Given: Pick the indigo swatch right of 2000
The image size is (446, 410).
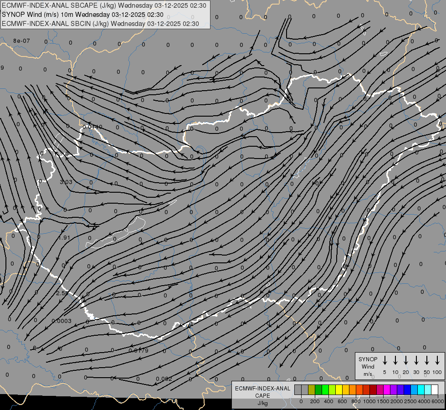Looking at the screenshot, I should coord(400,389).
